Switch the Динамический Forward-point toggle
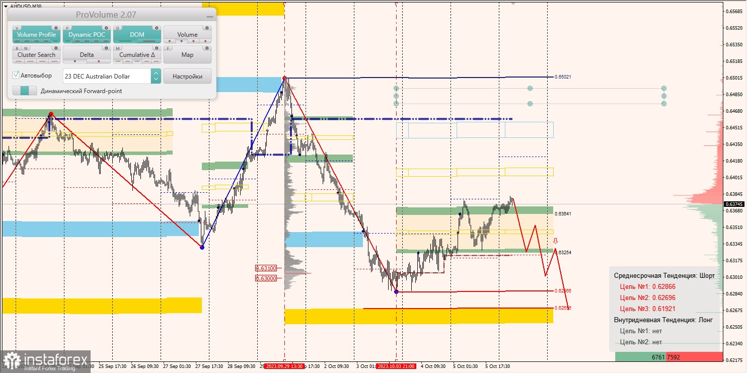 point(25,91)
